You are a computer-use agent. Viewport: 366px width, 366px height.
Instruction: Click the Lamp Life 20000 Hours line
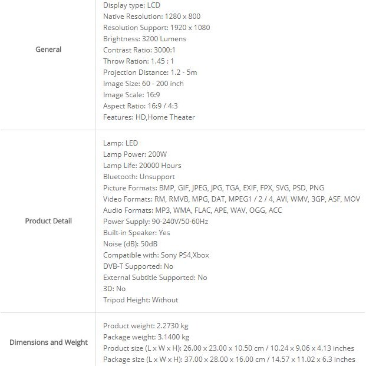[142, 166]
